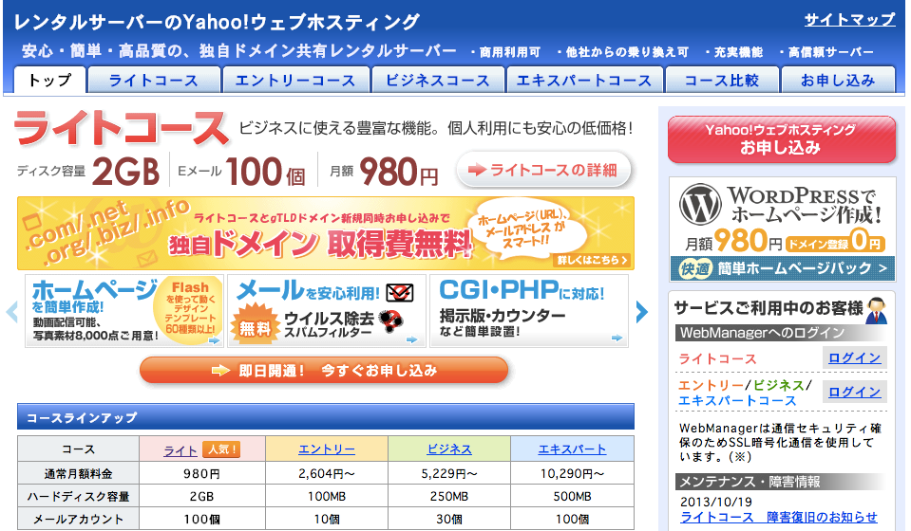Image resolution: width=911 pixels, height=531 pixels.
Task: Open the トップ tab
Action: click(x=50, y=80)
